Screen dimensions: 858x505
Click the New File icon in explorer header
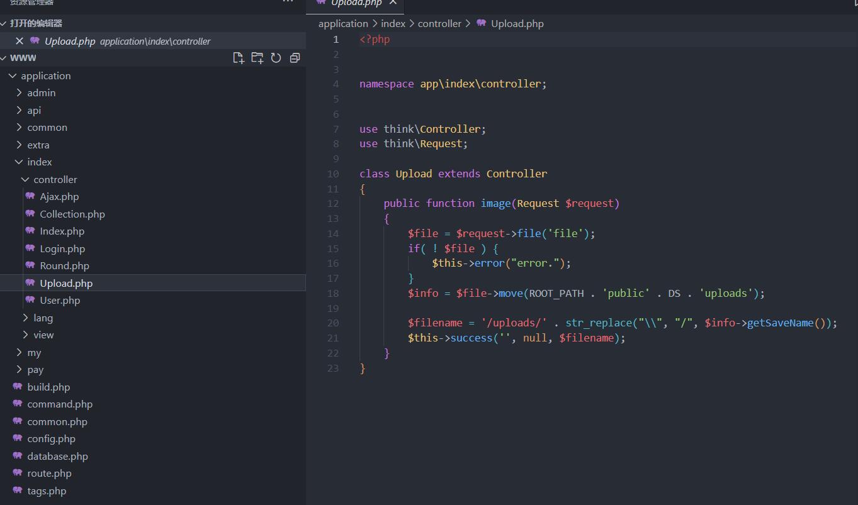click(x=238, y=58)
